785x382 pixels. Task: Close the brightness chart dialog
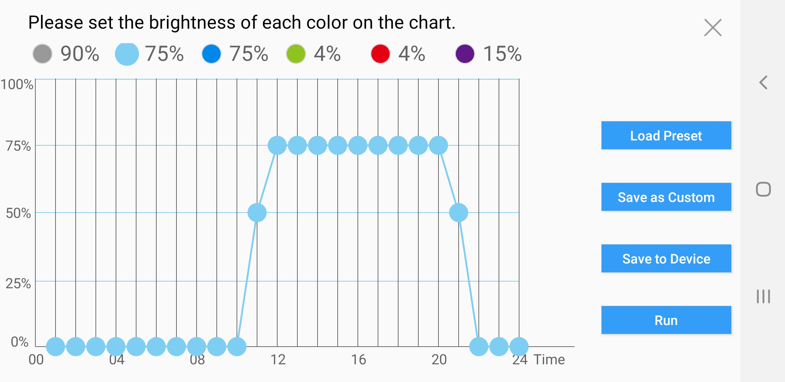713,28
